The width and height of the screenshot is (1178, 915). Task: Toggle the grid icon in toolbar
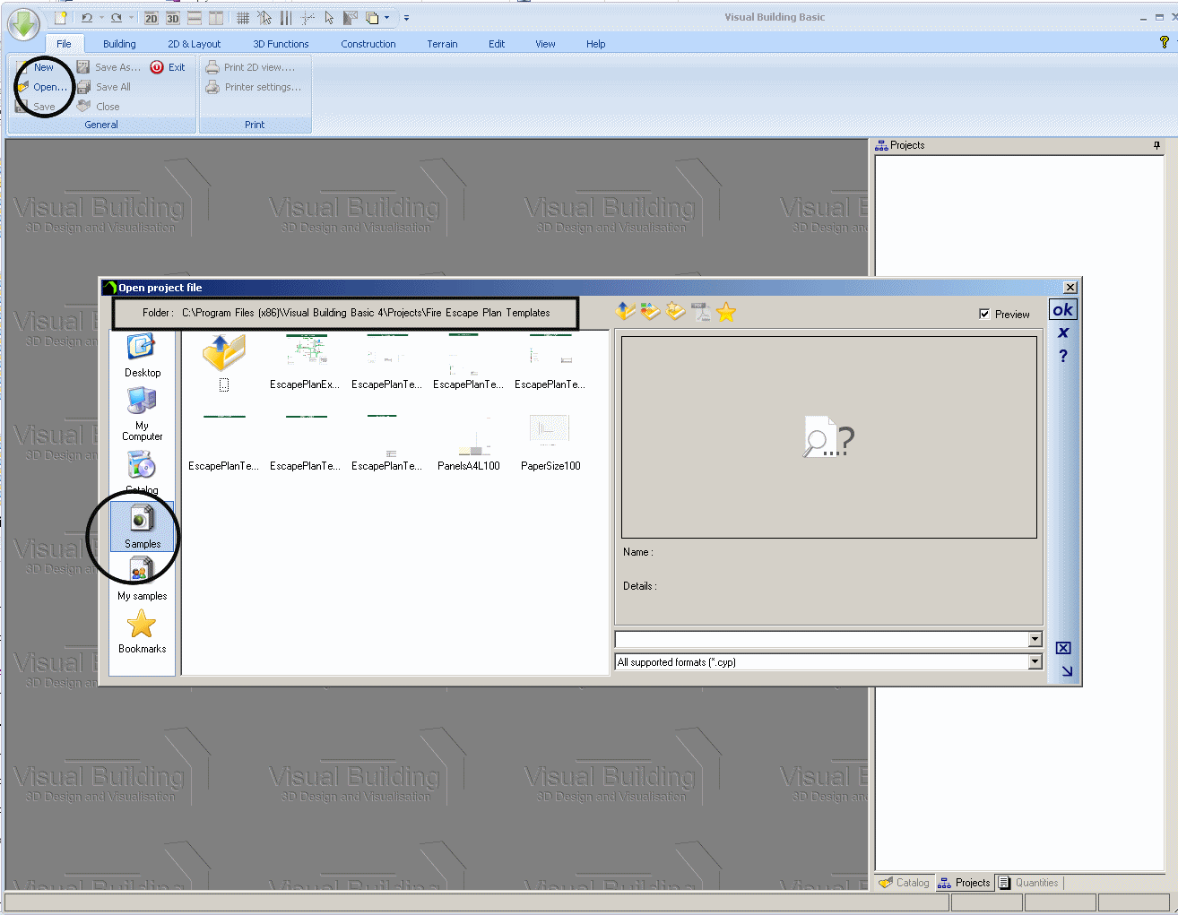[242, 18]
